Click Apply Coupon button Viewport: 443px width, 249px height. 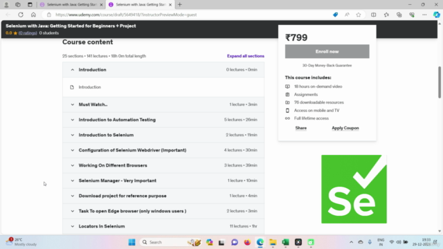click(345, 128)
